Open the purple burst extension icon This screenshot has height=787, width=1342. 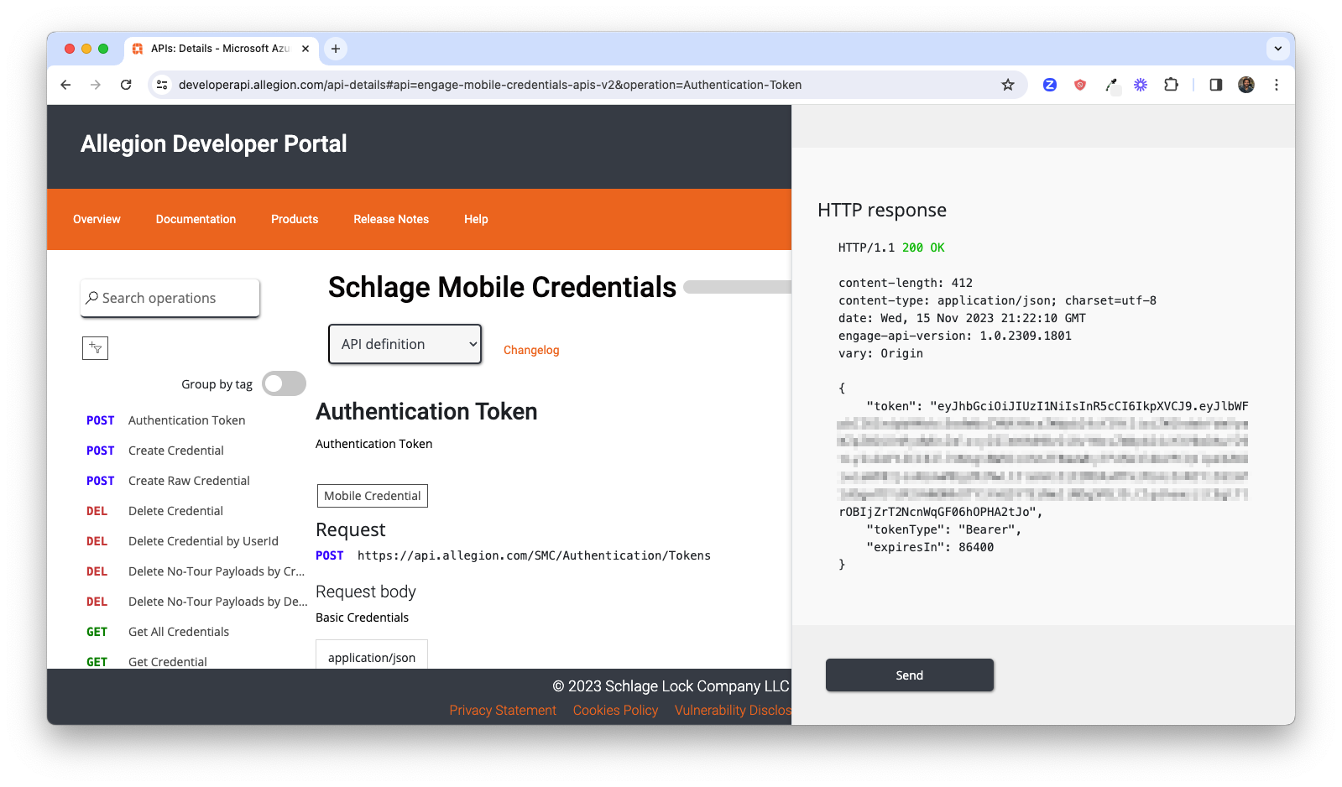click(x=1141, y=85)
